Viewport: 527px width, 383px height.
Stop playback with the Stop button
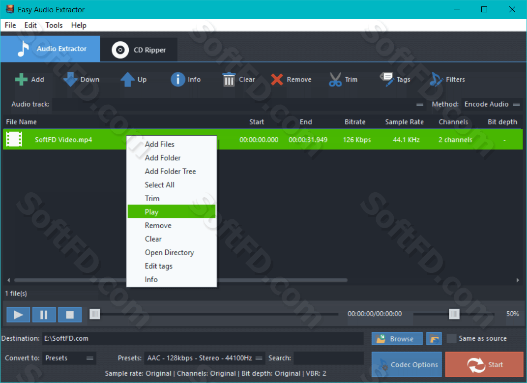coord(70,315)
